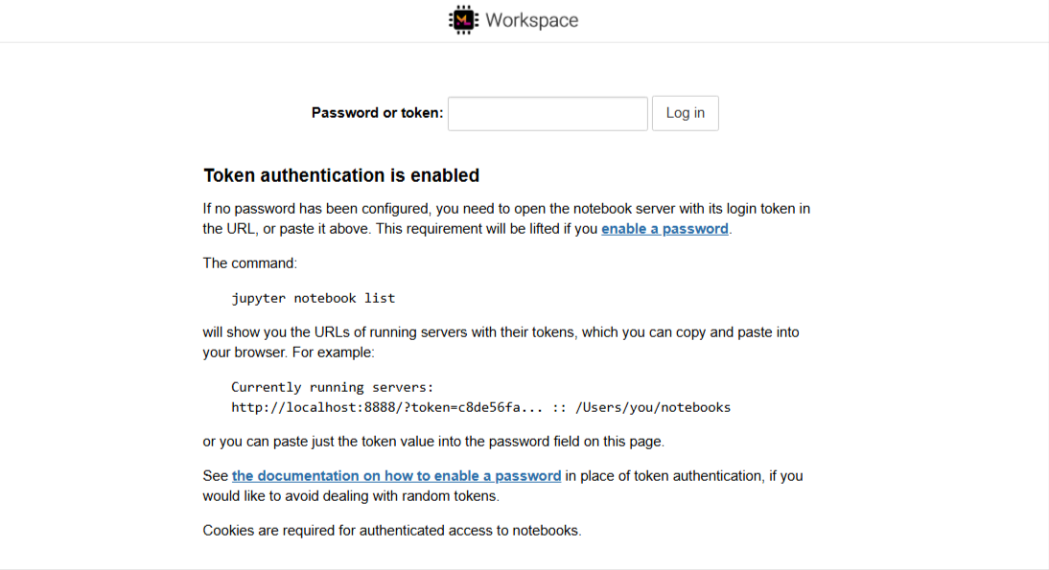Click the Workspace title text in header

click(x=532, y=20)
